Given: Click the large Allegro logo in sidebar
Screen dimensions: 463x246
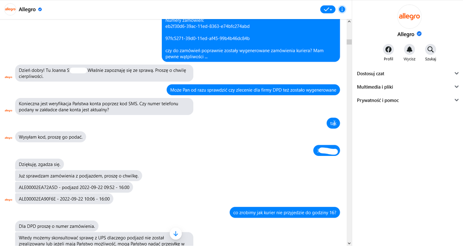Looking at the screenshot, I should 409,17.
